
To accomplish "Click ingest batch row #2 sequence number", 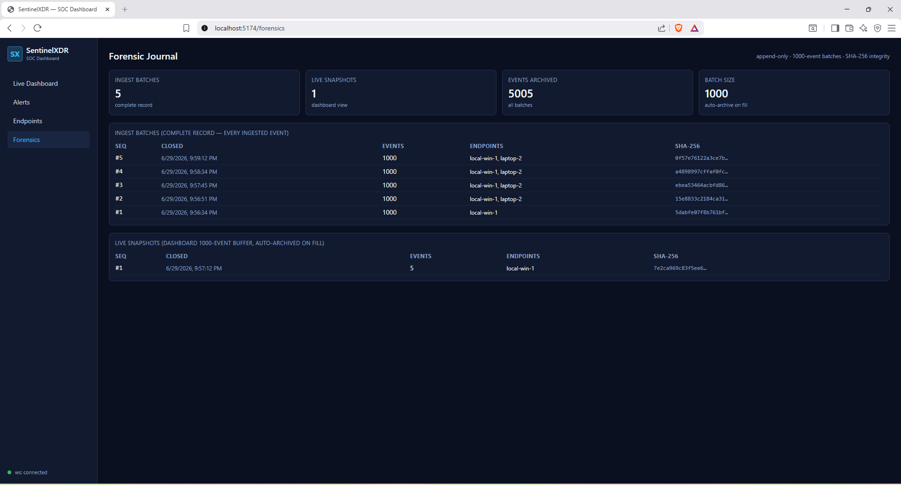I will 119,199.
